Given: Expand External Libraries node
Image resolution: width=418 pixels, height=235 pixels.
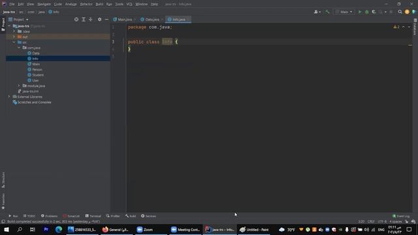Looking at the screenshot, I should coord(9,97).
